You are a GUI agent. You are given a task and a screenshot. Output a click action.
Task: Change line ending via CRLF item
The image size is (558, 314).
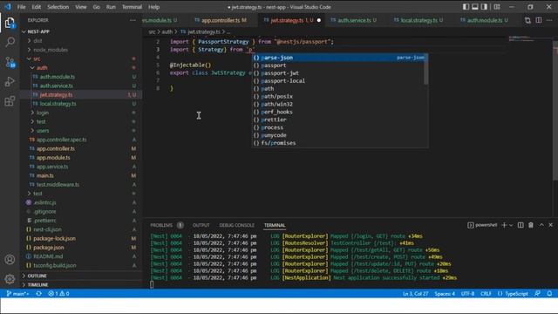[x=486, y=293]
